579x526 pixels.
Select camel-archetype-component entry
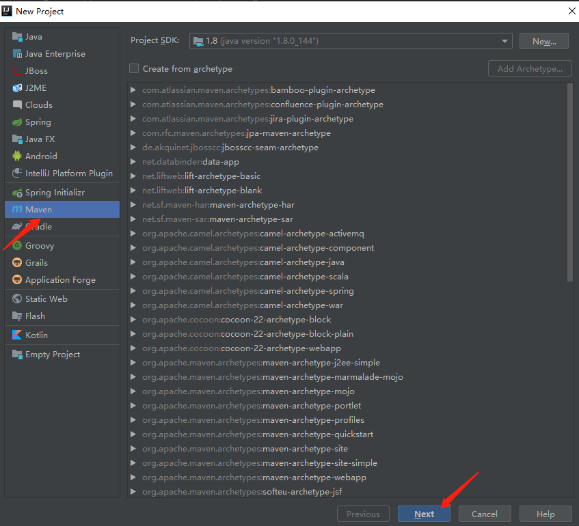point(258,248)
